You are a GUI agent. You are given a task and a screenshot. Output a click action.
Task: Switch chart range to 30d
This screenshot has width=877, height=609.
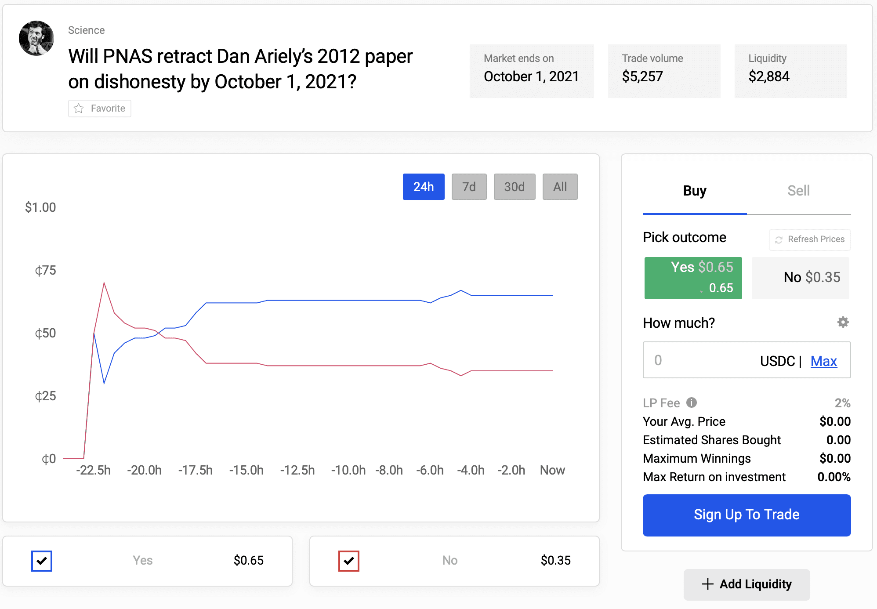[x=515, y=187]
